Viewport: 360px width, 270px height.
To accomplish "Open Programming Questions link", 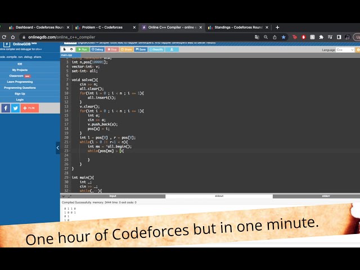I will tap(20, 88).
